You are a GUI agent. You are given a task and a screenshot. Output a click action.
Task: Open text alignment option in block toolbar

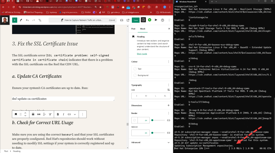(44, 114)
